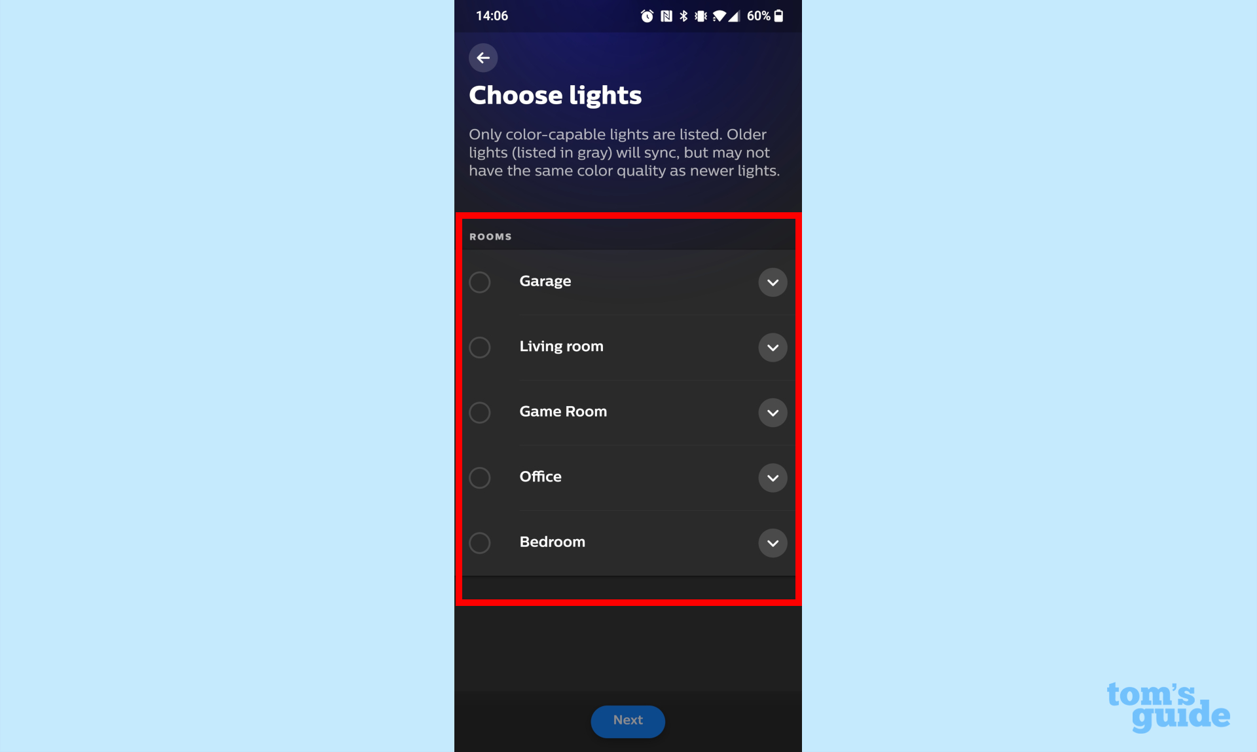Expand the Garage room dropdown

click(x=772, y=282)
